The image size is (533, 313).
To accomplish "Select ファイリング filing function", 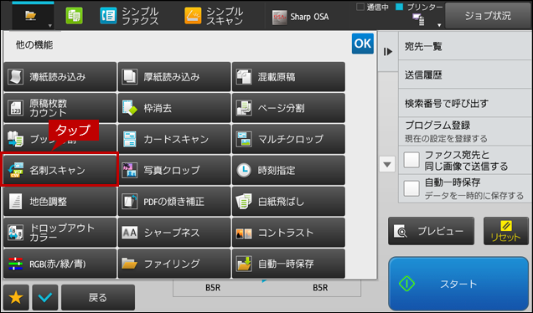I will click(174, 264).
